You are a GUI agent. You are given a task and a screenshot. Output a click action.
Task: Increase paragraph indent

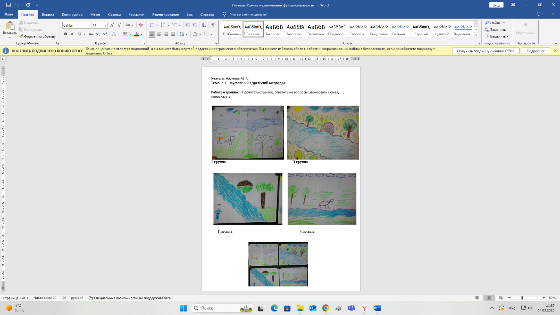tap(195, 25)
